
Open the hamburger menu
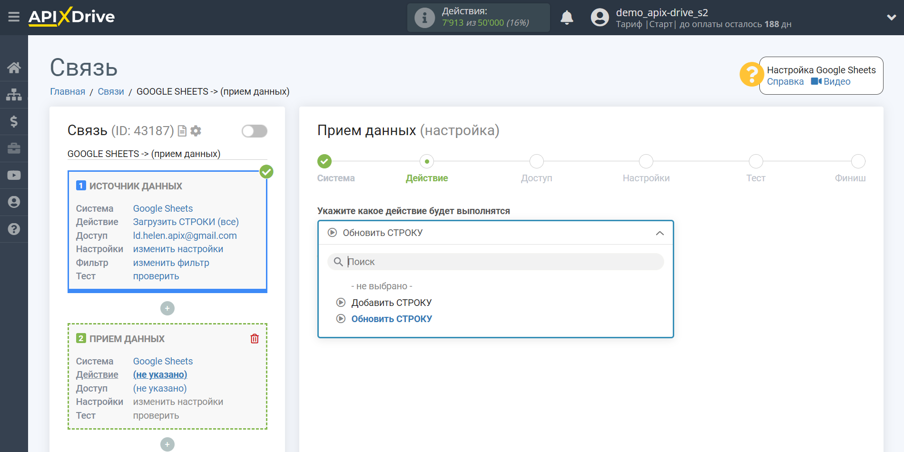pyautogui.click(x=14, y=17)
